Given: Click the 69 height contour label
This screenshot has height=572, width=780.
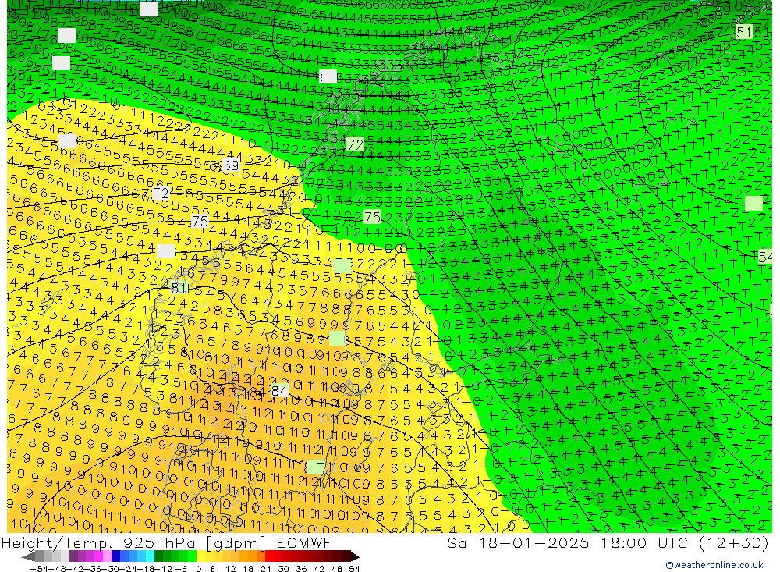Looking at the screenshot, I should click(x=231, y=165).
